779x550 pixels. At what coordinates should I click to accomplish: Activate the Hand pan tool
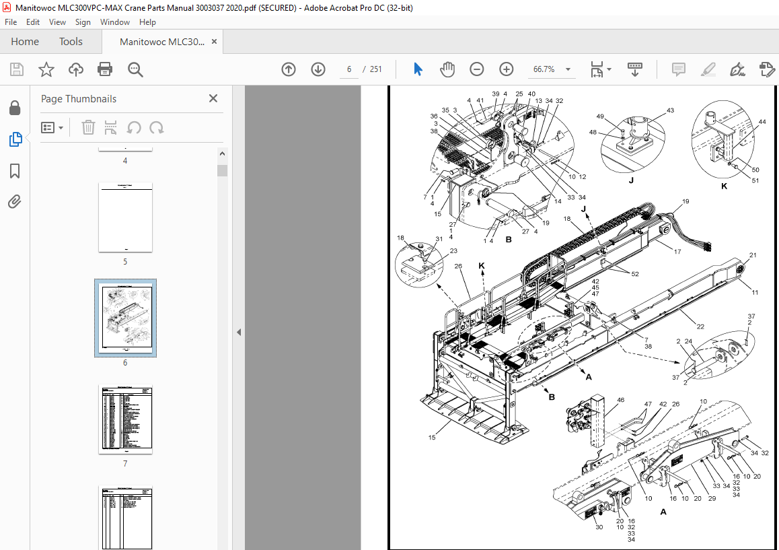tap(447, 69)
